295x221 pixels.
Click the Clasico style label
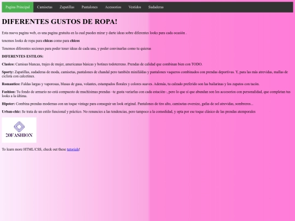tap(8, 64)
